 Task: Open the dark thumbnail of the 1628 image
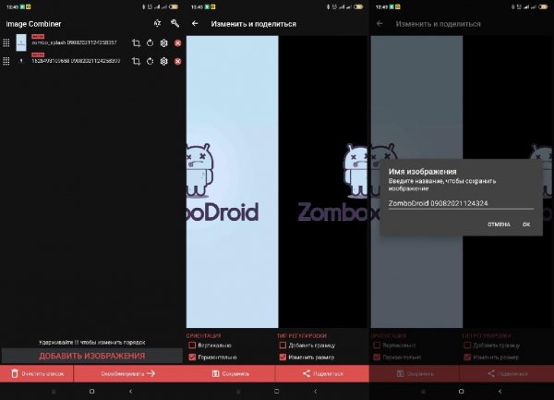coord(21,61)
